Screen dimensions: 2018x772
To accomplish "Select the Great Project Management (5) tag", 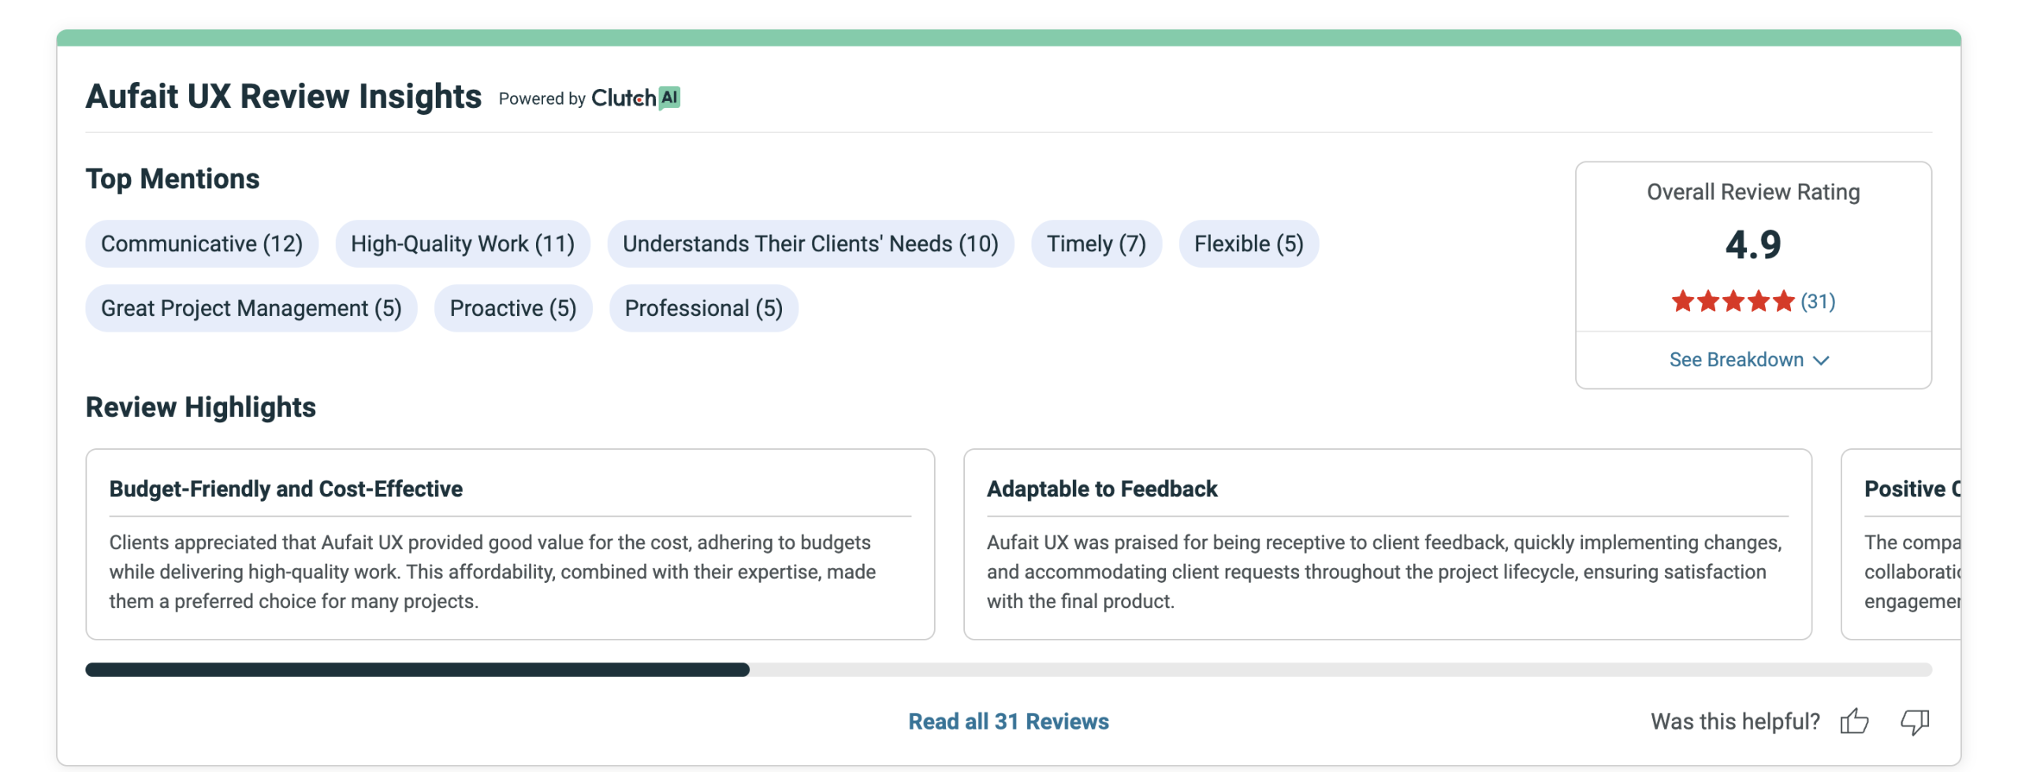I will (251, 308).
